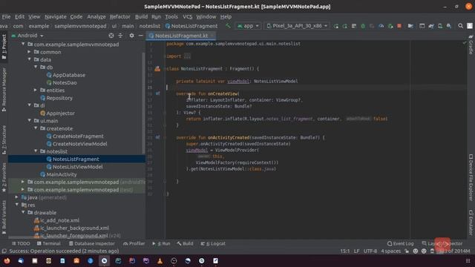Collapse the res folder
The width and height of the screenshot is (475, 267).
(16, 205)
